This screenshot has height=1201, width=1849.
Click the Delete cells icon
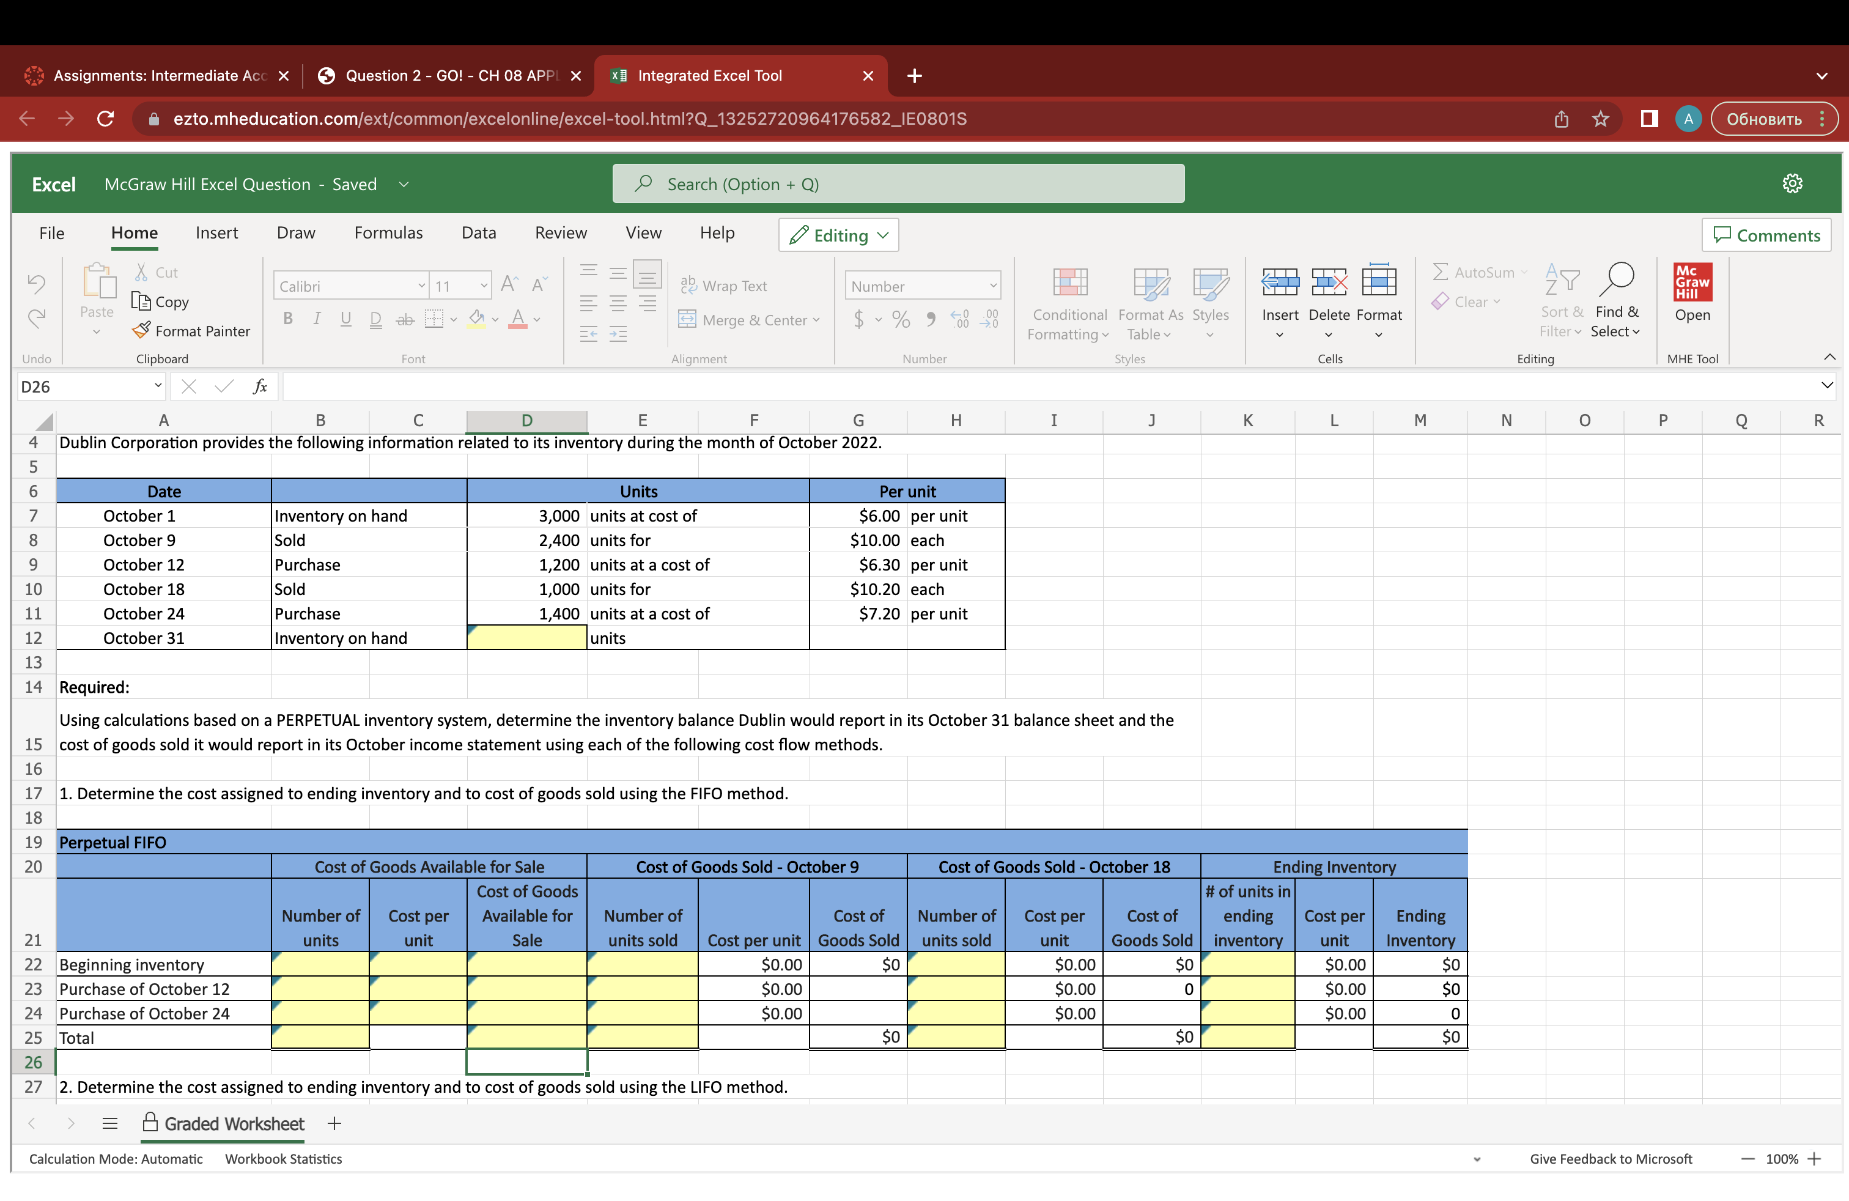[x=1329, y=282]
